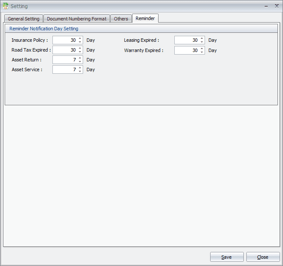This screenshot has width=283, height=266.
Task: Decrease Warranty Expired days with down arrow
Action: click(202, 52)
